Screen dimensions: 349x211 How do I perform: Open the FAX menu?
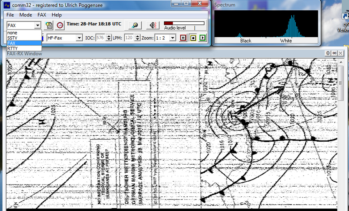(x=42, y=15)
